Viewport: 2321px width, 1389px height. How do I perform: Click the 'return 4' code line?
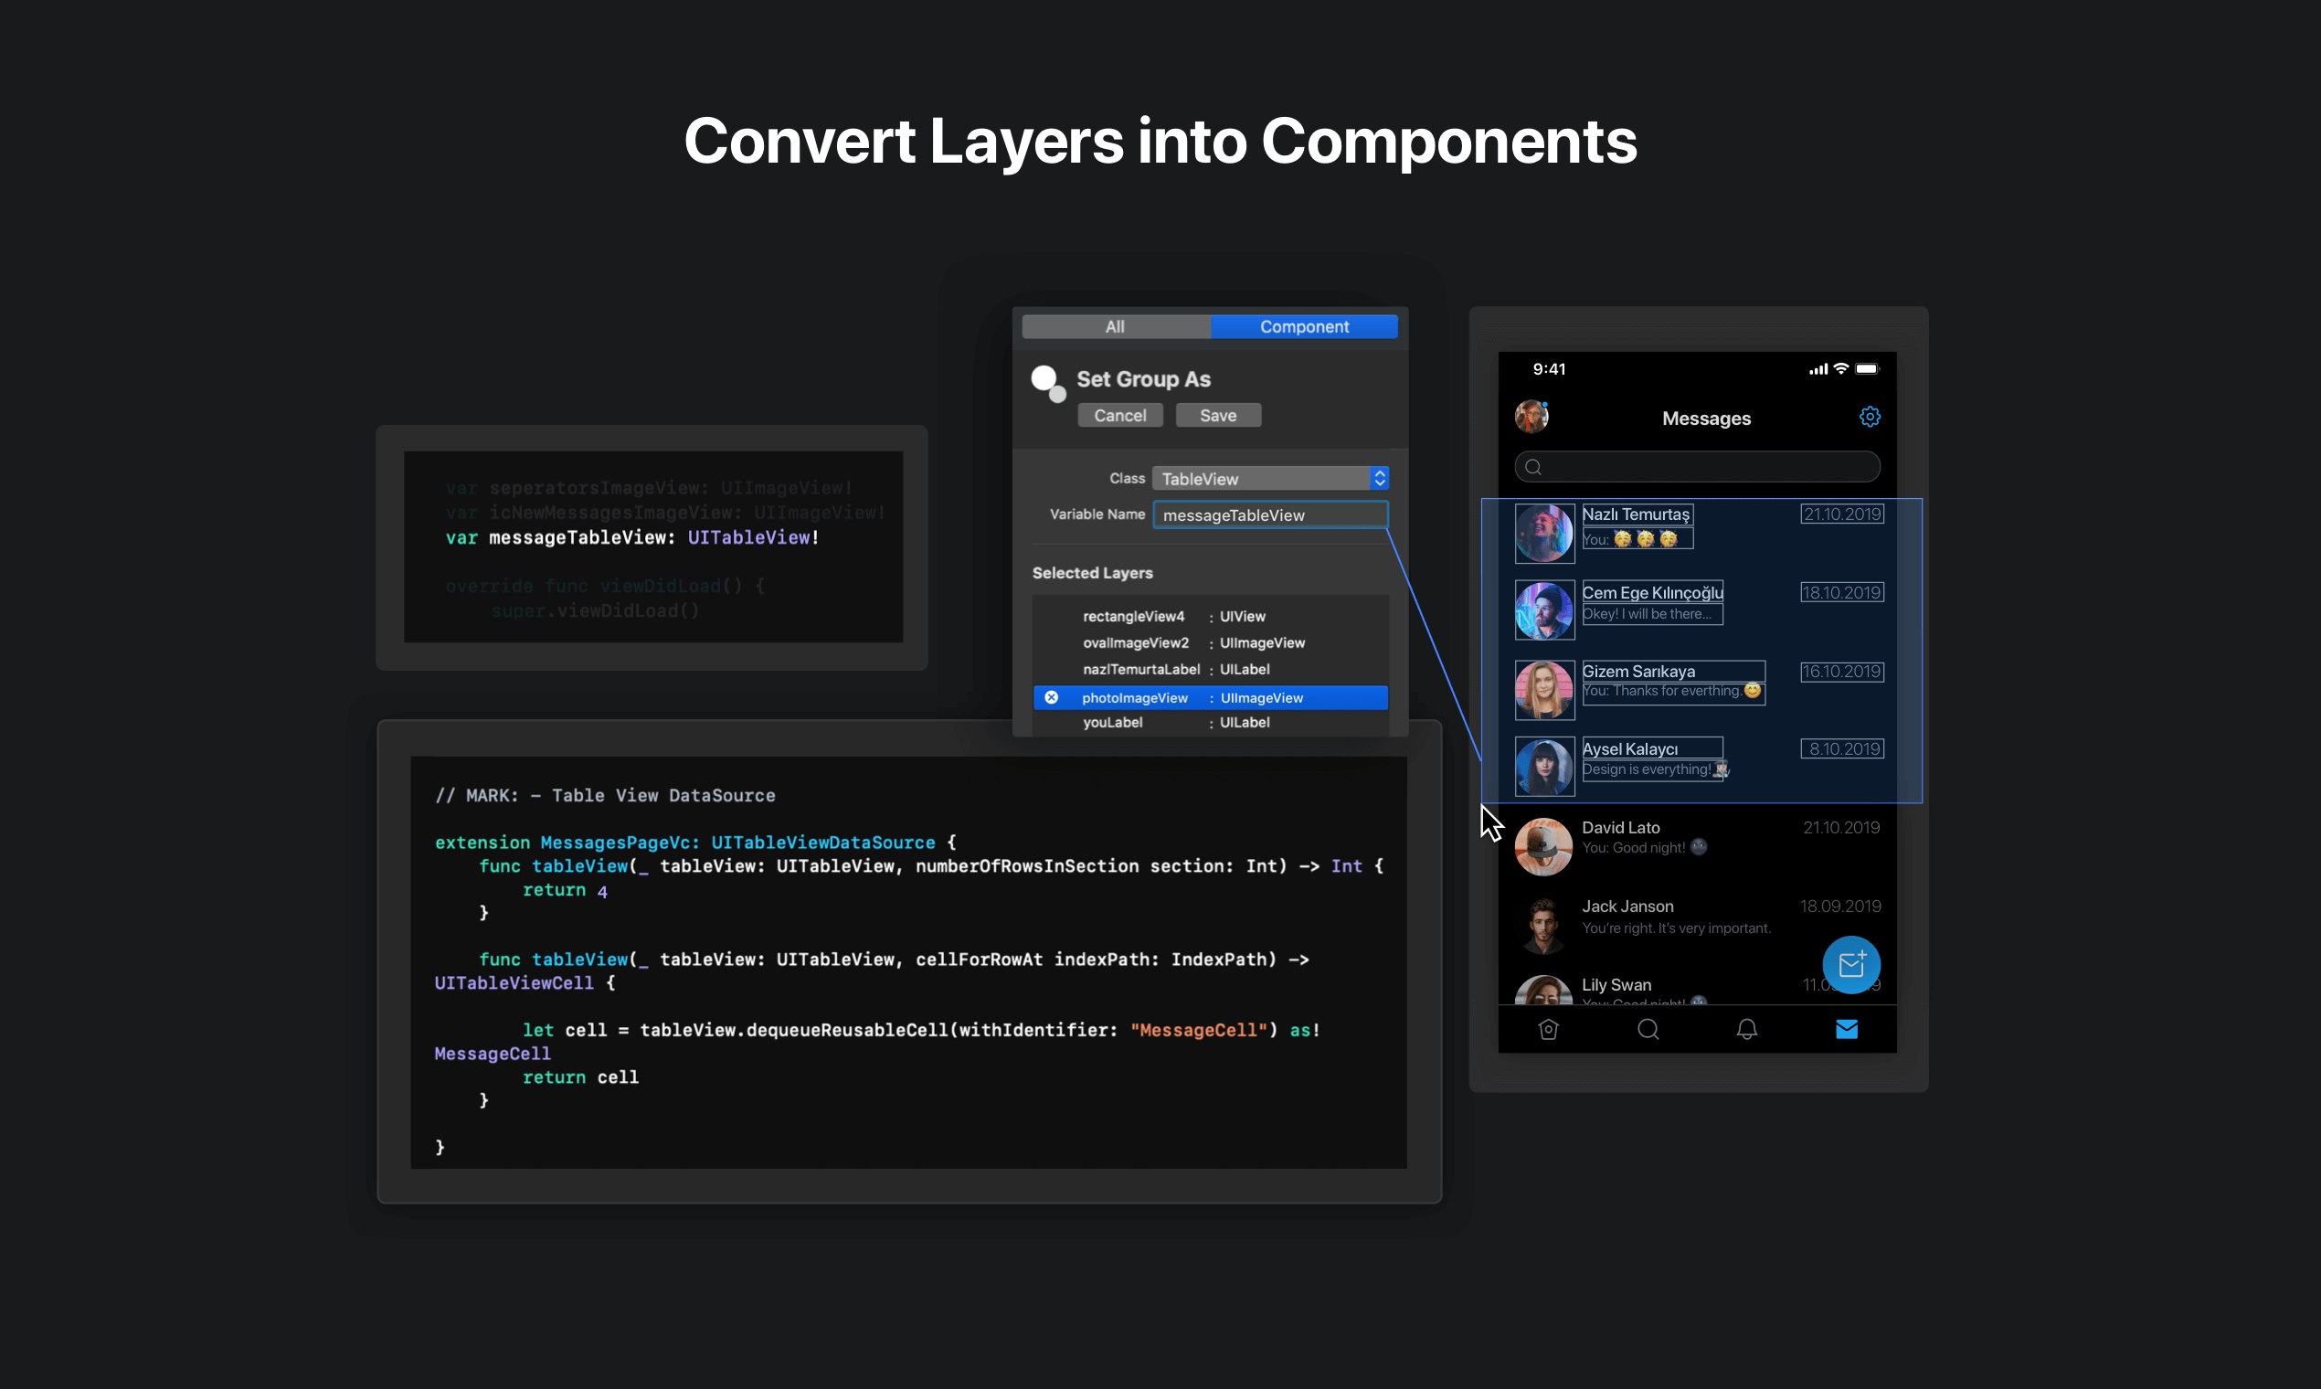click(x=566, y=890)
